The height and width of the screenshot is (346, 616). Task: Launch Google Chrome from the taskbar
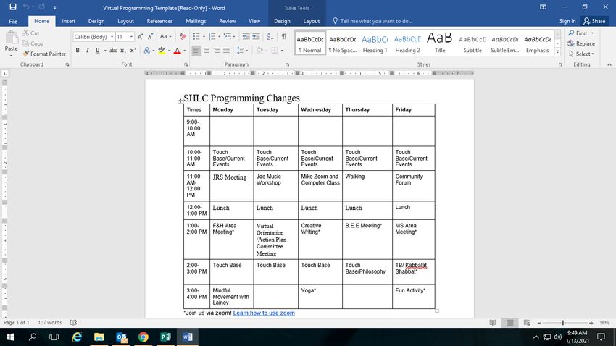click(143, 337)
